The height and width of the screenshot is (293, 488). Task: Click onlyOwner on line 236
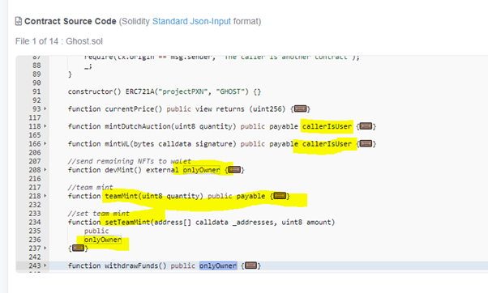[103, 240]
